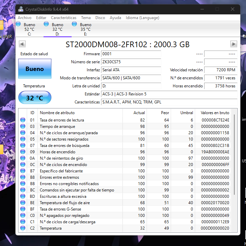Open the Disco menu
The width and height of the screenshot is (246, 246).
pos(100,18)
